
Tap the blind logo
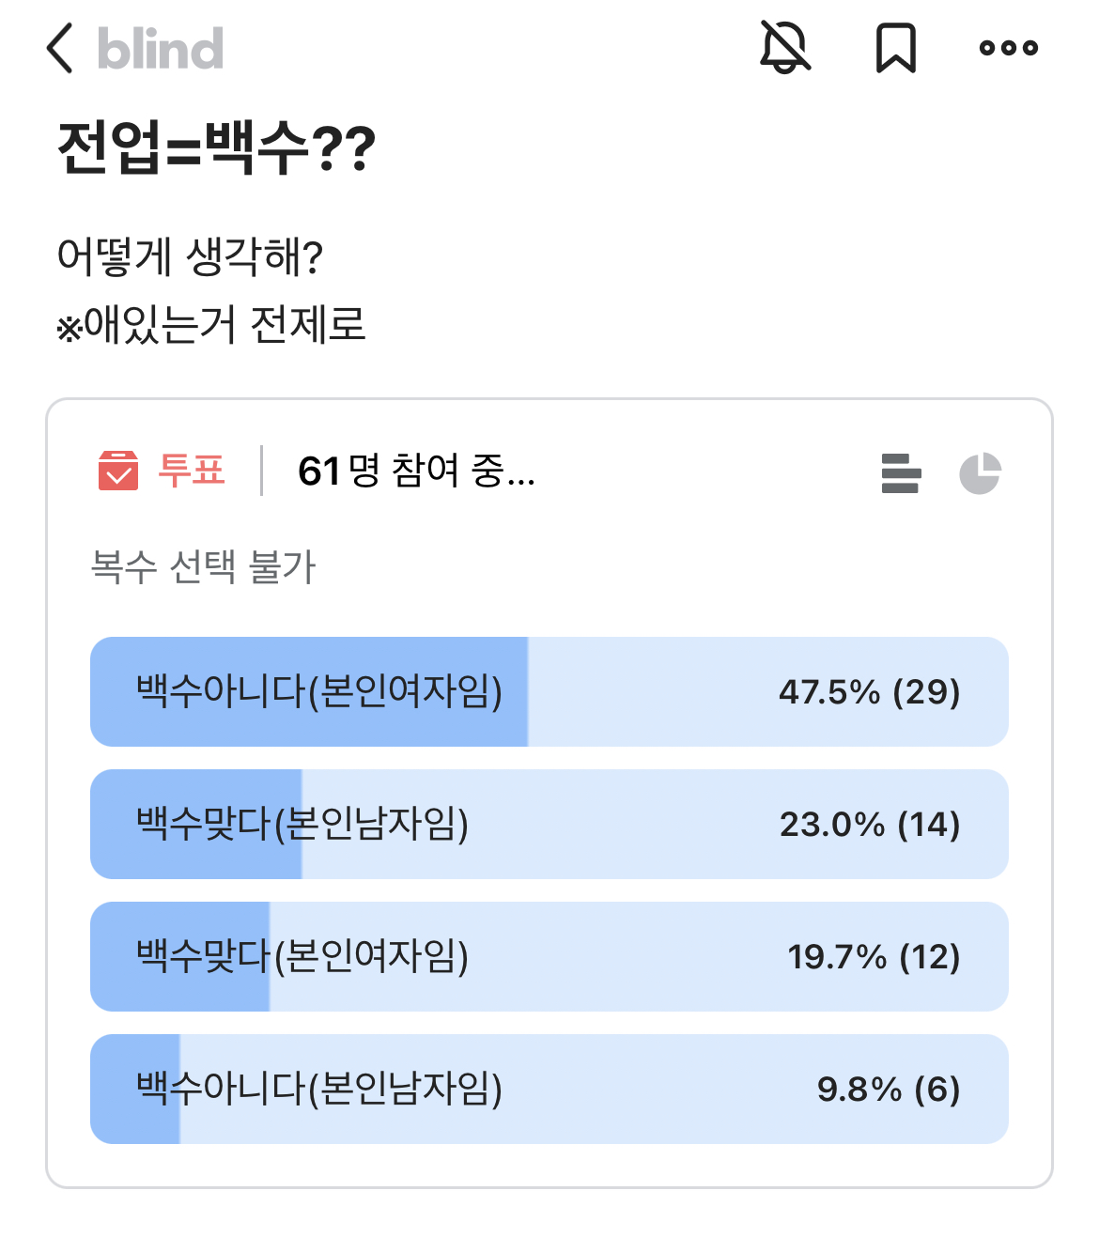point(161,49)
